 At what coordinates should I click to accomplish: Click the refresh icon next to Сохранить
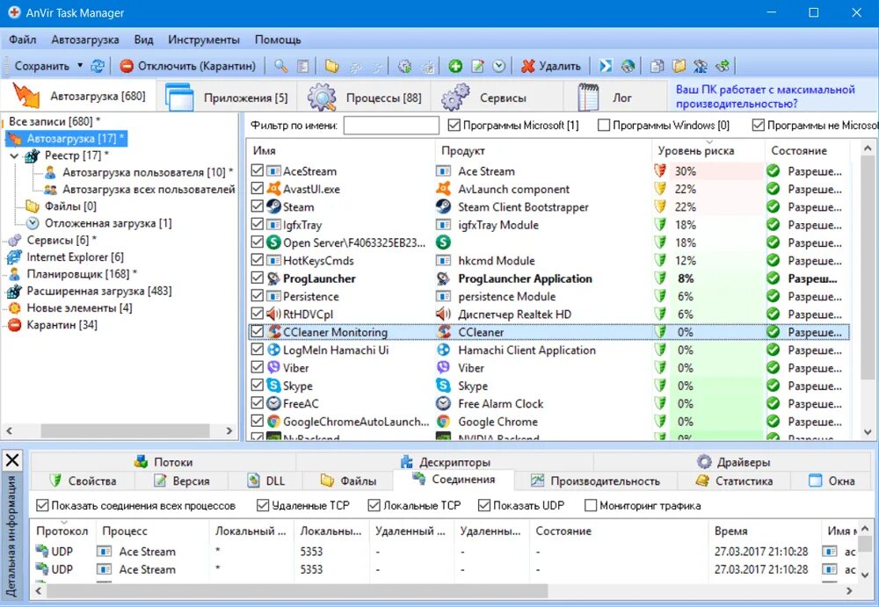point(97,66)
